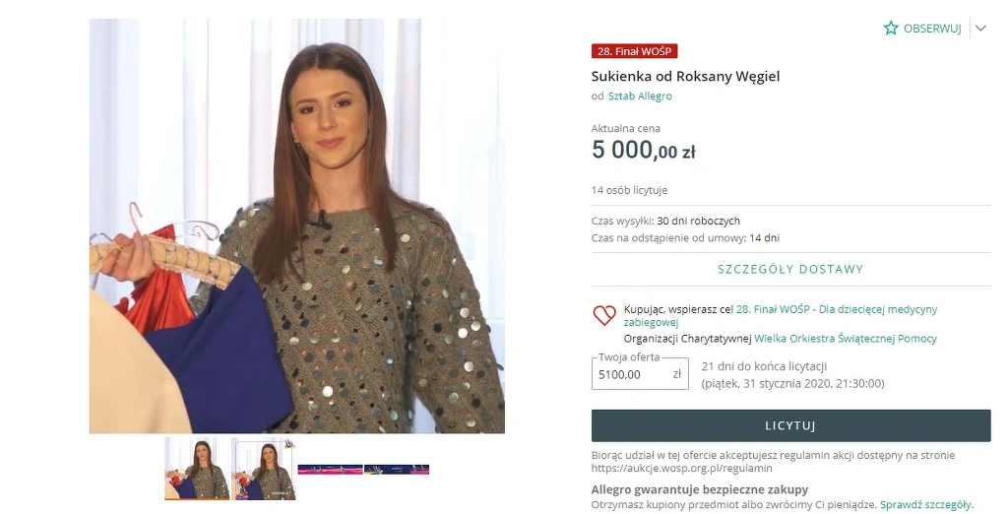Open Wielka Orkiestra Świątecznej Pomocy organization link

tap(846, 339)
